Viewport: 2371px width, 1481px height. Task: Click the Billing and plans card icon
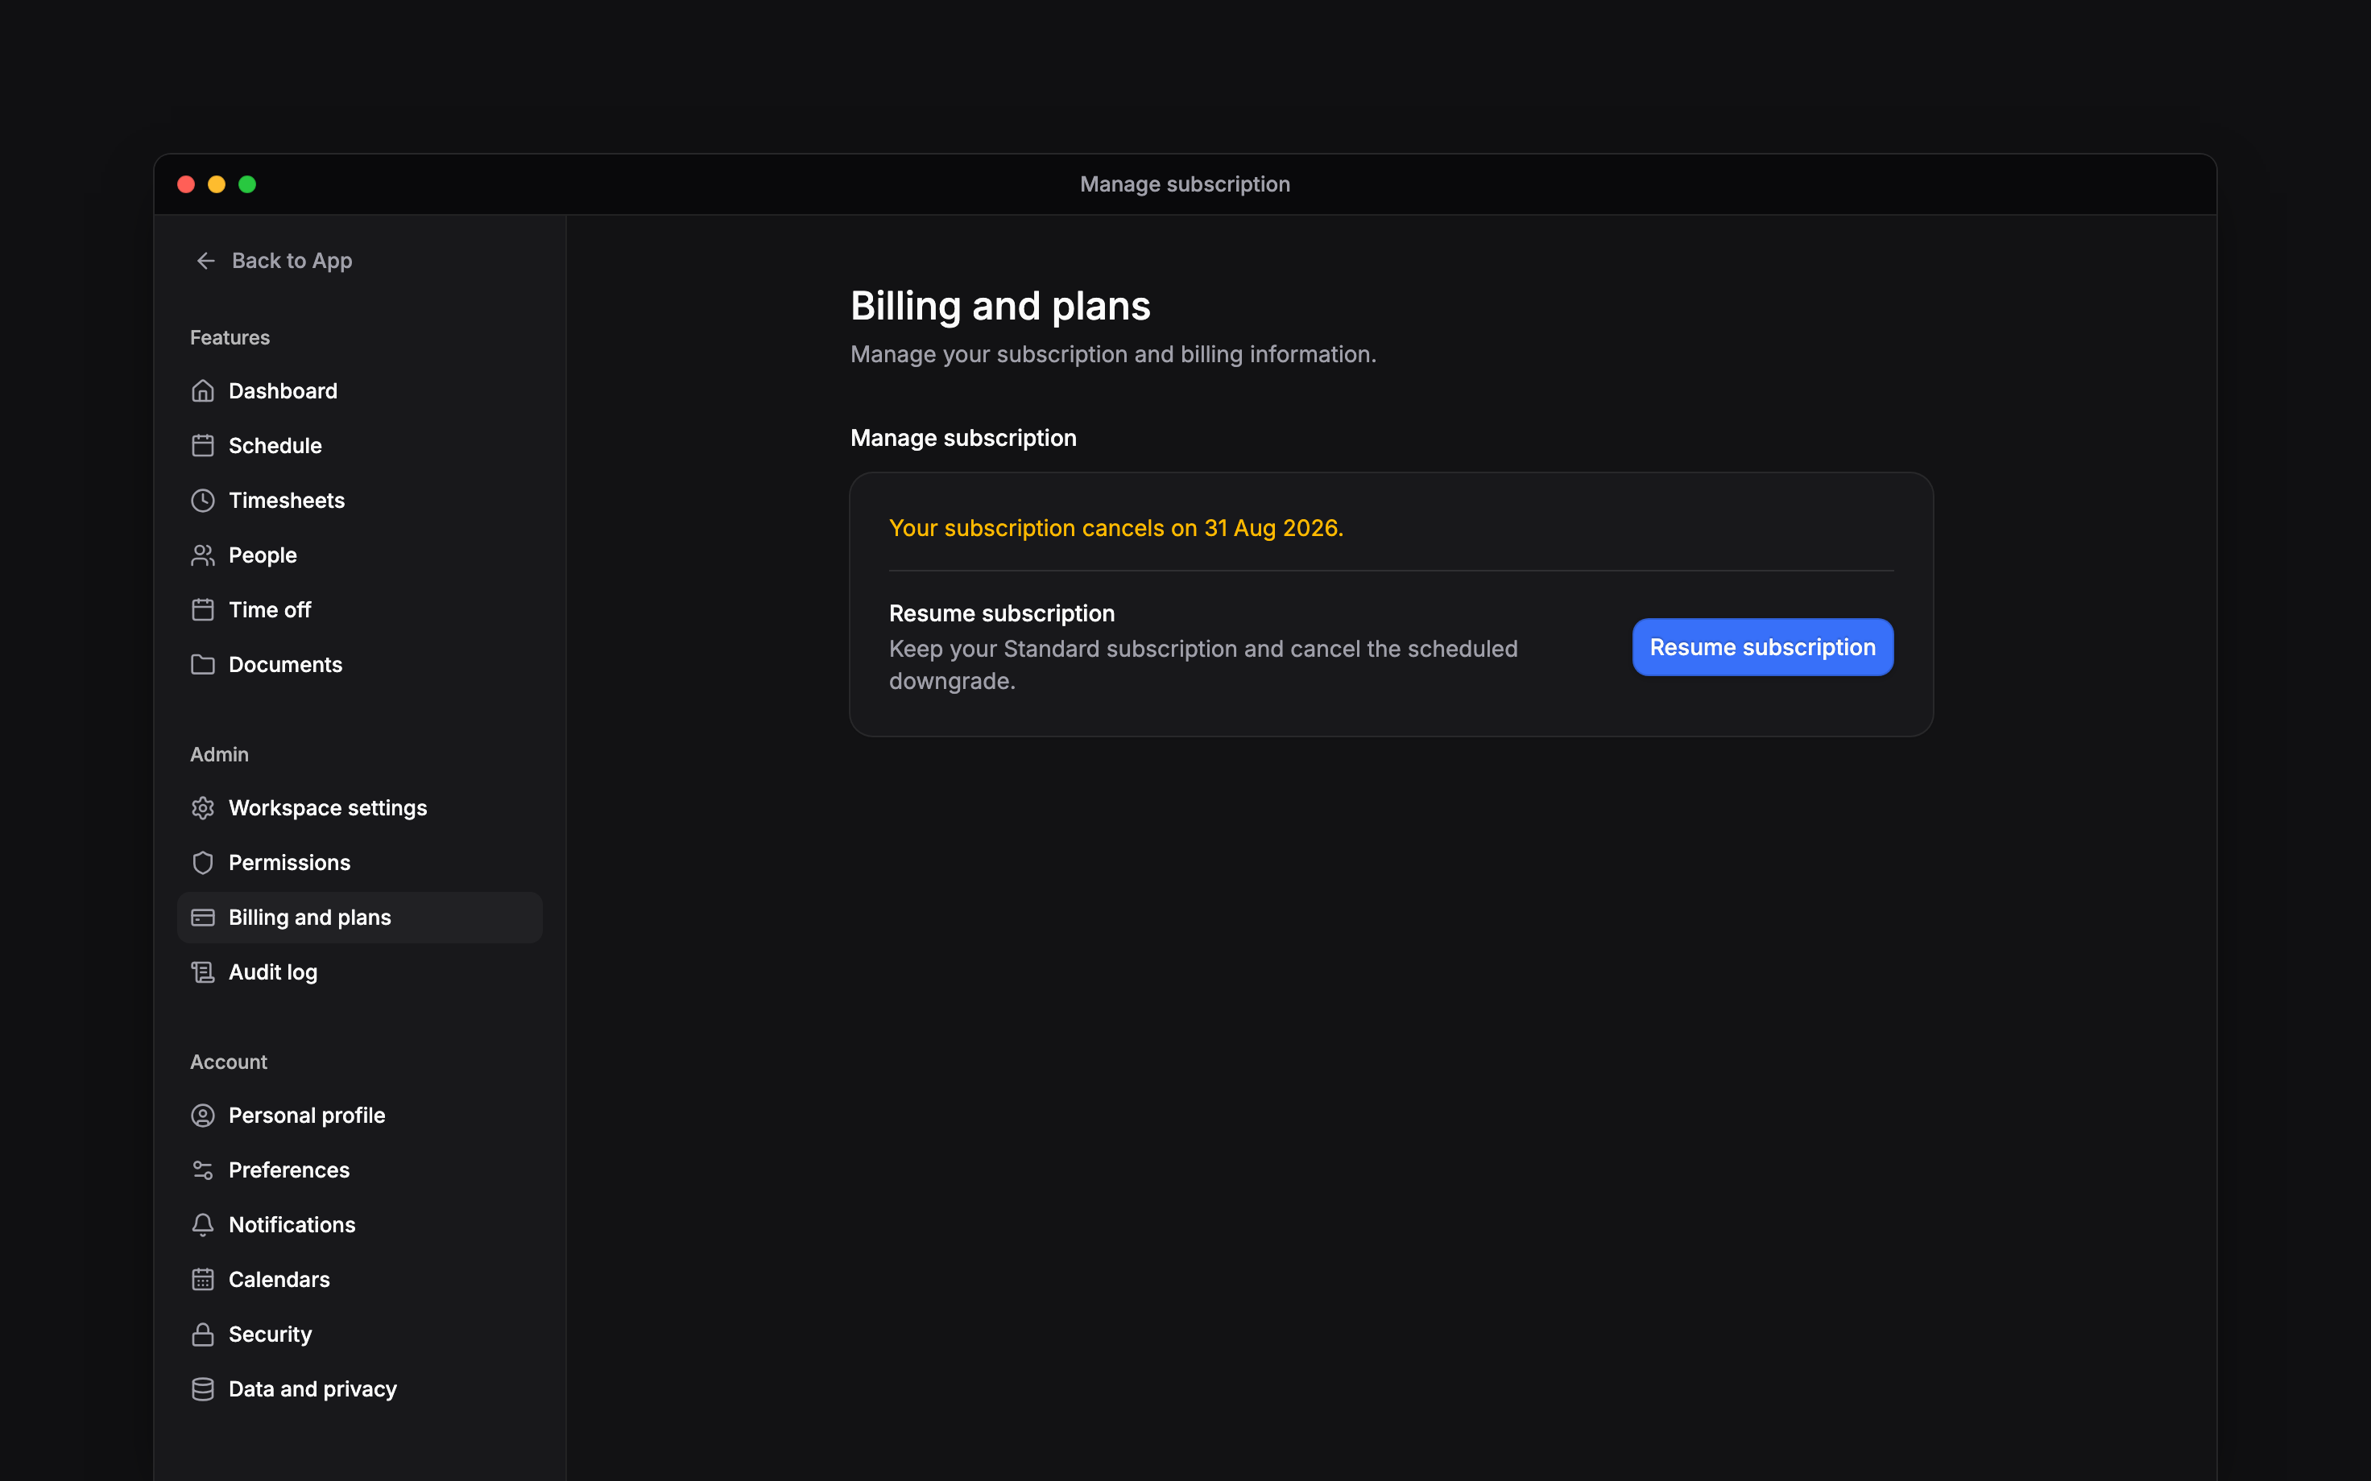pos(203,918)
